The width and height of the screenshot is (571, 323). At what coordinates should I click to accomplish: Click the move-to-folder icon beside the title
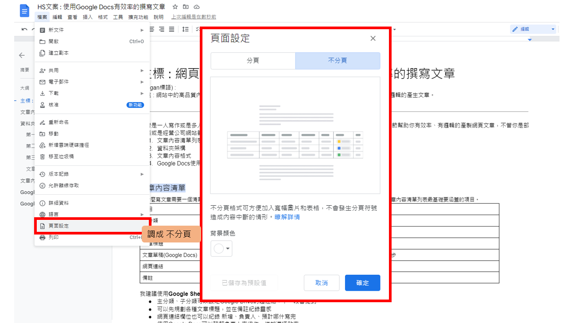(186, 7)
